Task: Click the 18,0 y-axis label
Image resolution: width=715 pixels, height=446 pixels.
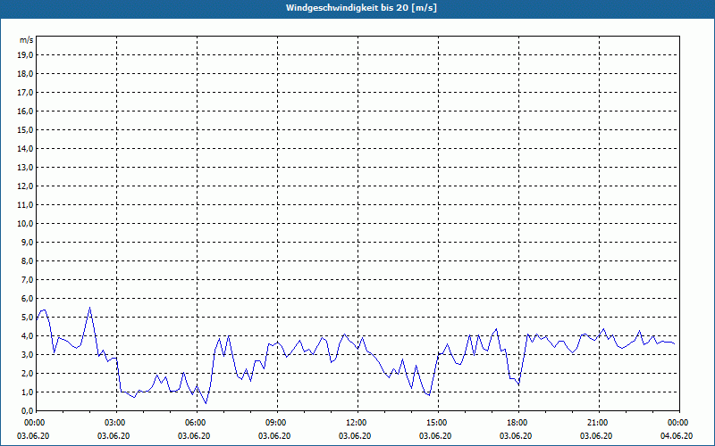Action: (25, 74)
